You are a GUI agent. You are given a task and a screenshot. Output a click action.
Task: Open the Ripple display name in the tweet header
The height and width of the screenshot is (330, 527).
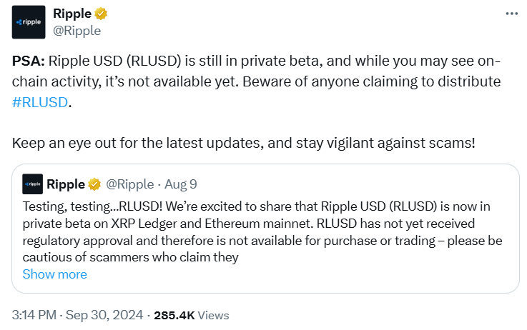[x=72, y=14]
